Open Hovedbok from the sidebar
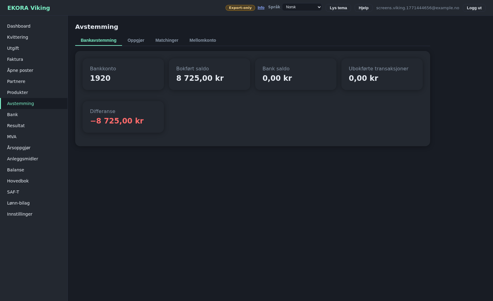493x301 pixels. (18, 181)
